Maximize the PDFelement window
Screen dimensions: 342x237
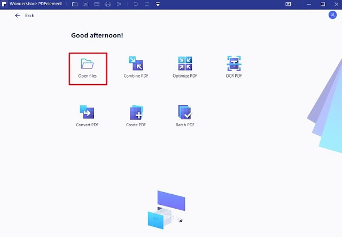click(x=323, y=4)
